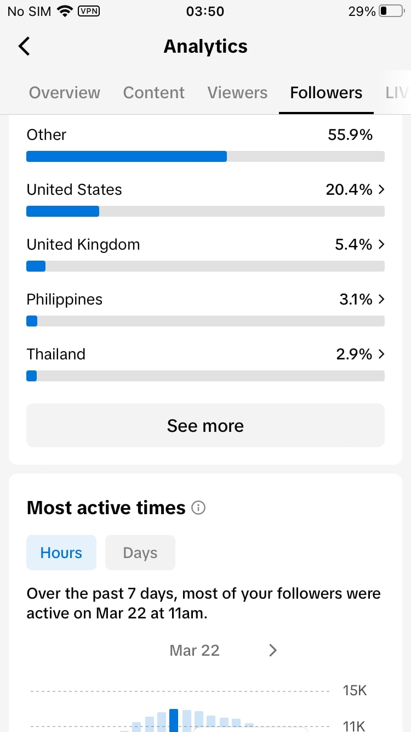411x732 pixels.
Task: Tap the VPN indicator in status bar
Action: point(89,11)
